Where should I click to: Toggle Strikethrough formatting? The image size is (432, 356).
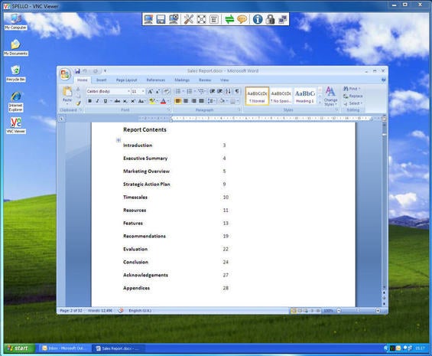click(117, 101)
